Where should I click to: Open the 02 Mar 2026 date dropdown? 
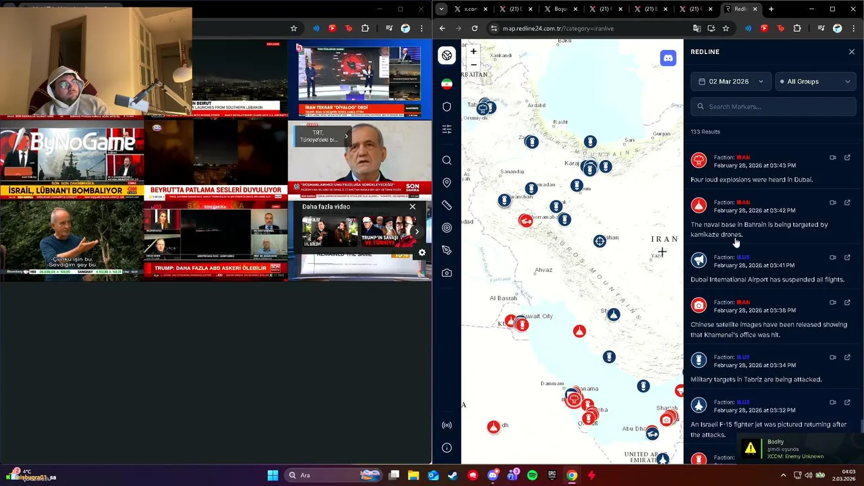pos(731,82)
